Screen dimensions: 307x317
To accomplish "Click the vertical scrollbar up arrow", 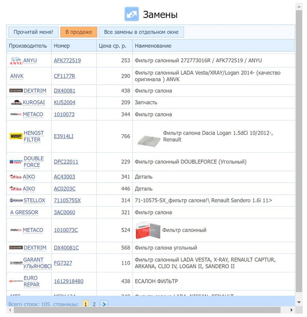I will tap(299, 6).
